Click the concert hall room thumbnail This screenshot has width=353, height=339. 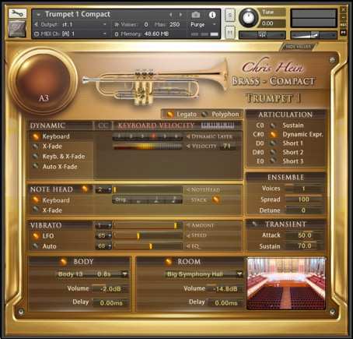(286, 284)
